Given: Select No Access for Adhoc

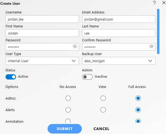Looking at the screenshot, I should tap(68, 98).
